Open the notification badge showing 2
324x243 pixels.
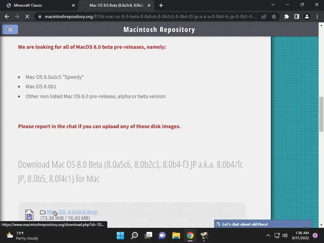click(315, 235)
